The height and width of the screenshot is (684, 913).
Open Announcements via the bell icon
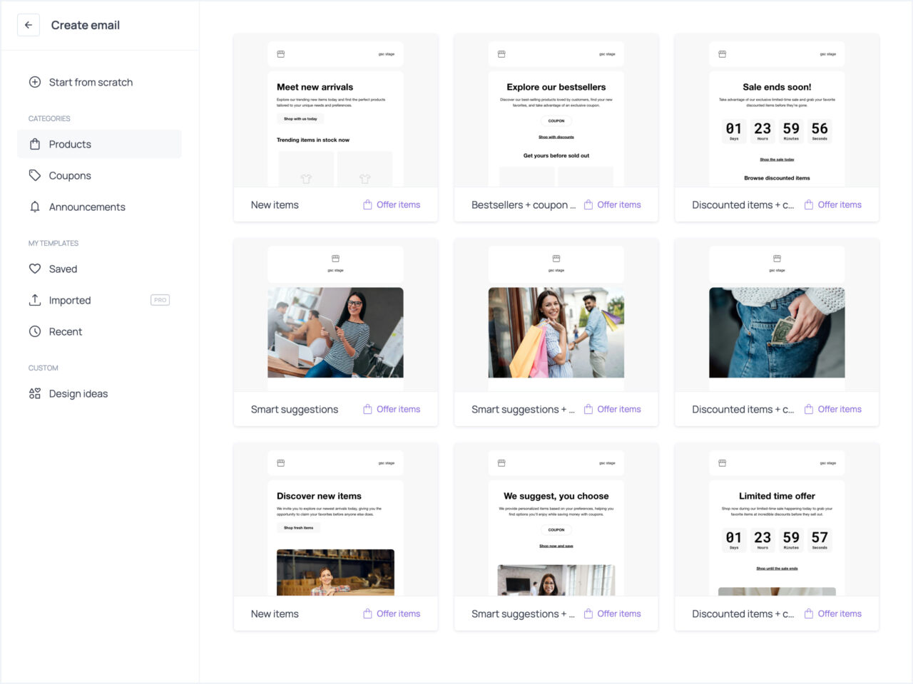[34, 207]
